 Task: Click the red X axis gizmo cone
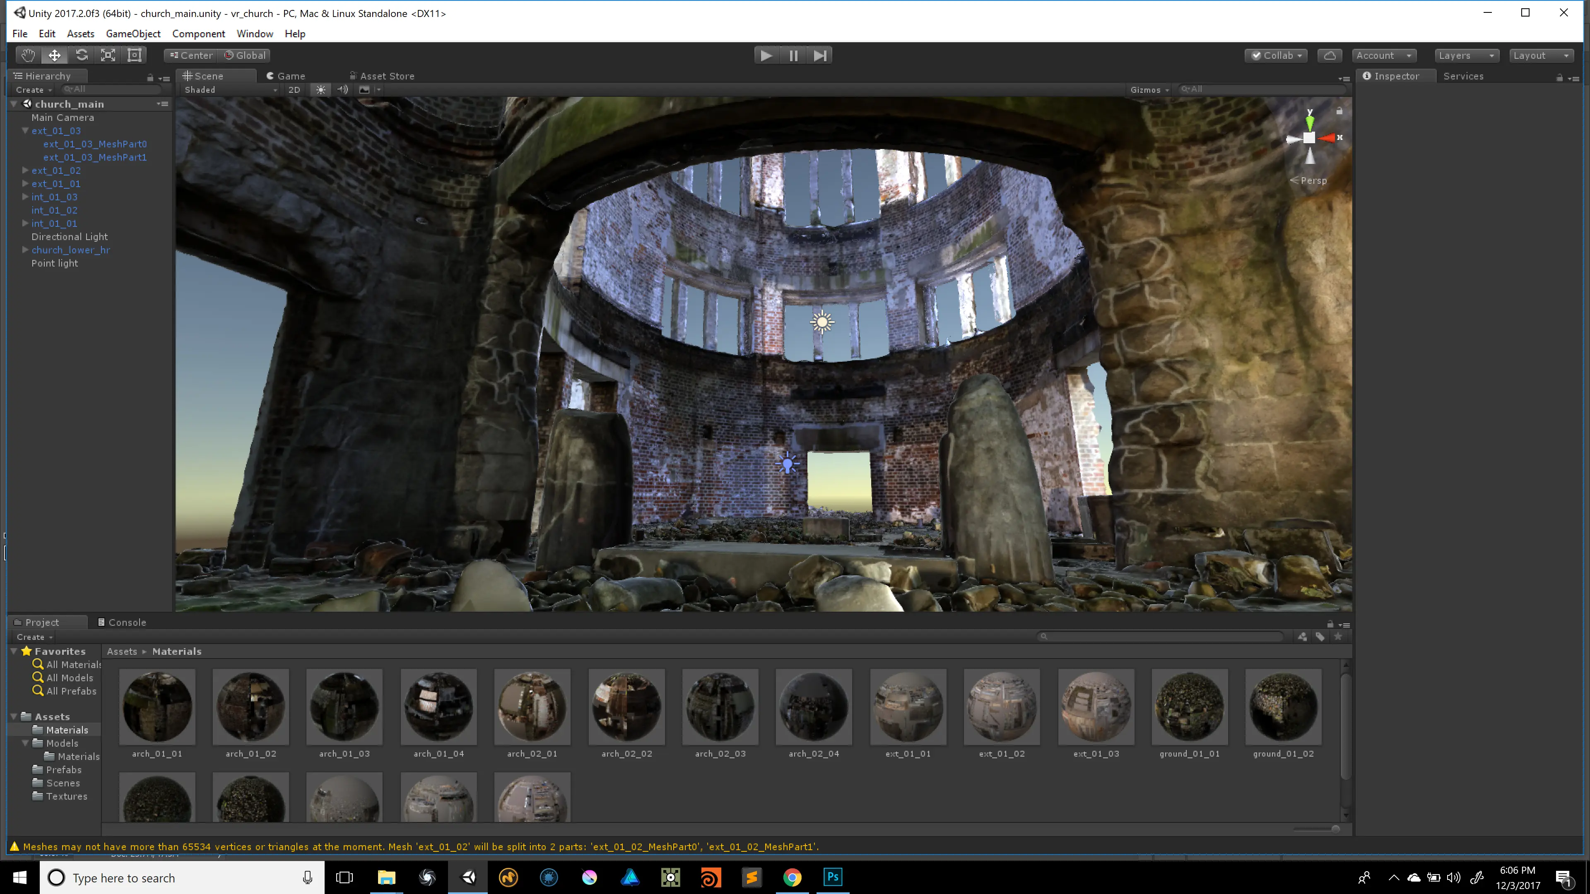[1326, 138]
